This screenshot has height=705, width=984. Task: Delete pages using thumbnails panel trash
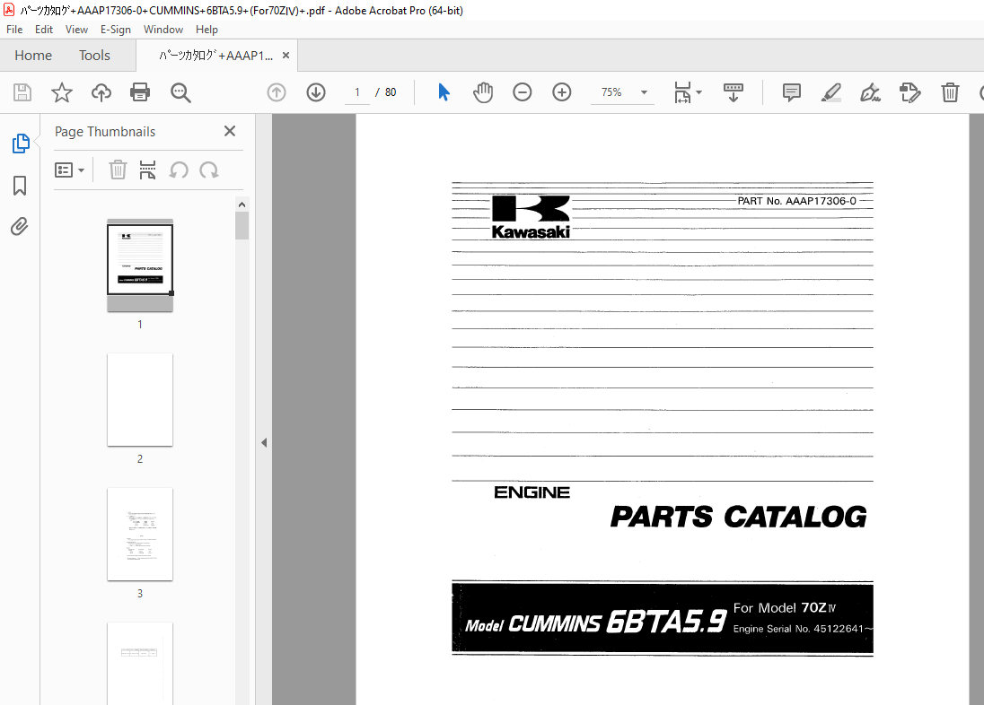[118, 170]
